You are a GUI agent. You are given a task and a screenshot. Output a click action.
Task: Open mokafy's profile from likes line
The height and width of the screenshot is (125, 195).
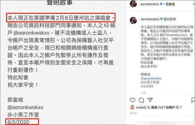141,107
